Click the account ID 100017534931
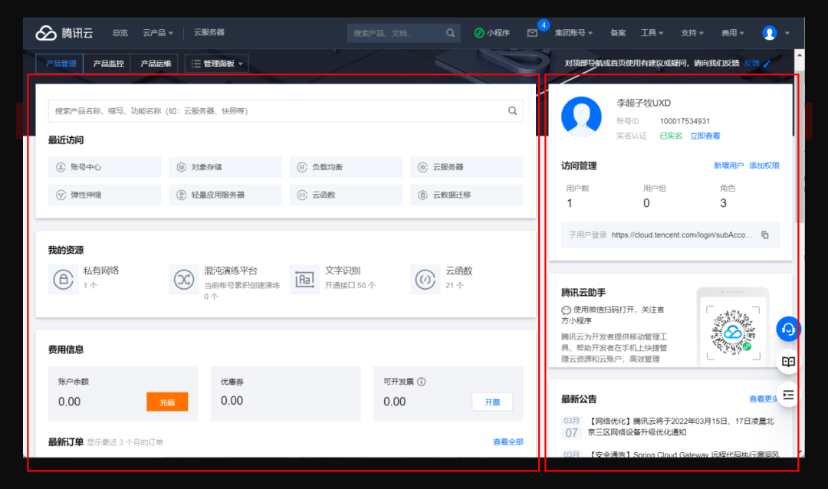This screenshot has height=489, width=828. click(685, 121)
